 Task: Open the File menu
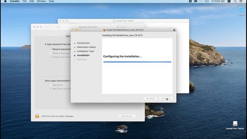click(x=25, y=1)
